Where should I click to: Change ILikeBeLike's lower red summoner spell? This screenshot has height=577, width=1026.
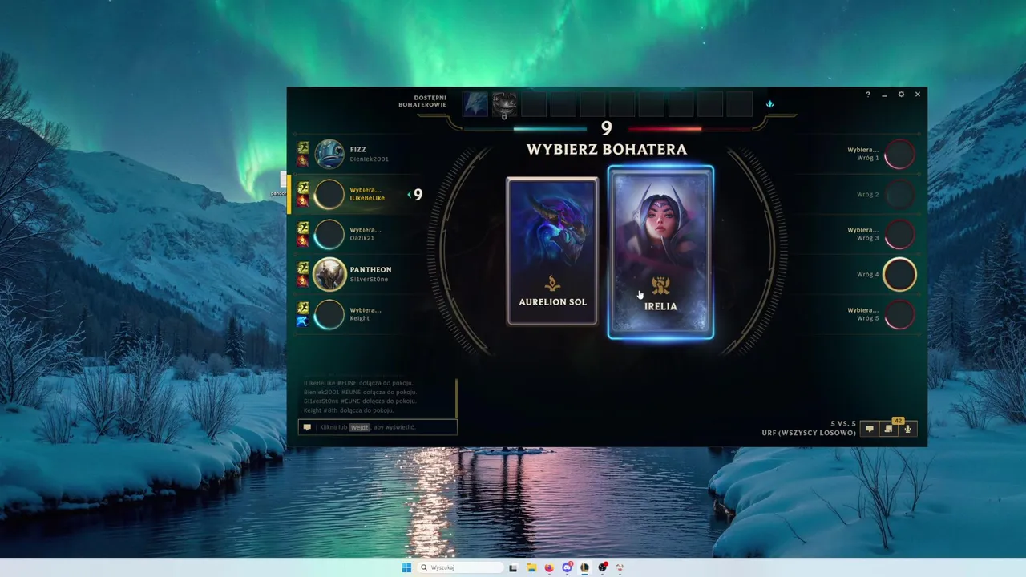click(303, 200)
